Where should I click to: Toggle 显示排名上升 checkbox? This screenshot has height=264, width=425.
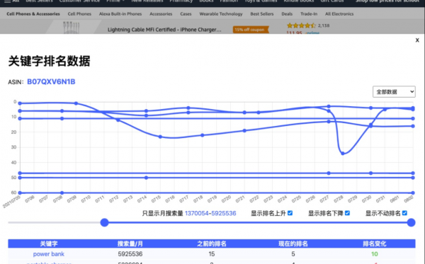[290, 213]
